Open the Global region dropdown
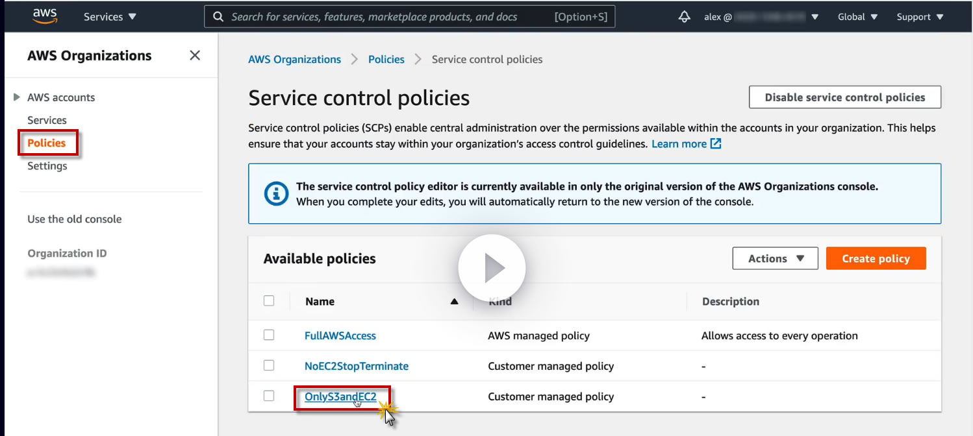This screenshot has width=973, height=436. (857, 17)
